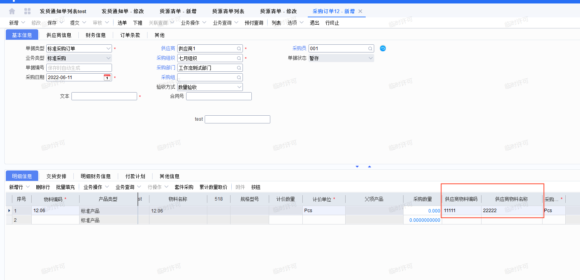Click 退出 button
The width and height of the screenshot is (580, 280).
click(314, 23)
